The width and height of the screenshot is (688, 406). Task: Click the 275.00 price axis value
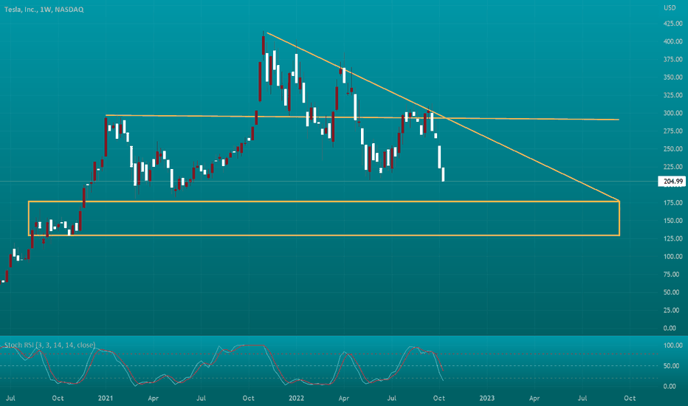[673, 131]
